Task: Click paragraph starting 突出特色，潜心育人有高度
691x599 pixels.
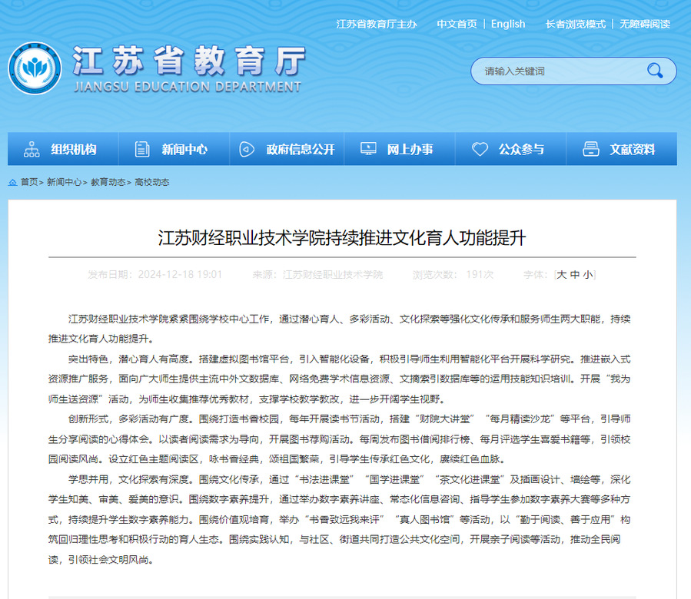Action: pos(339,379)
